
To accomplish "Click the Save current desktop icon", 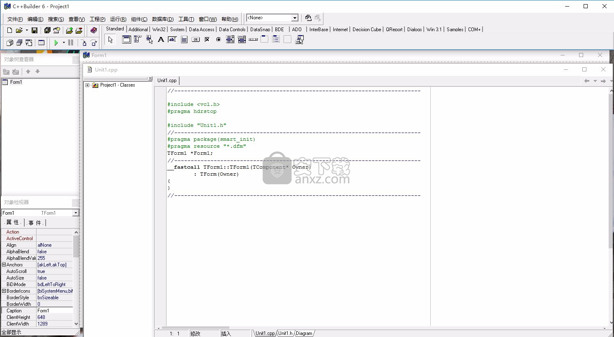I will 308,18.
